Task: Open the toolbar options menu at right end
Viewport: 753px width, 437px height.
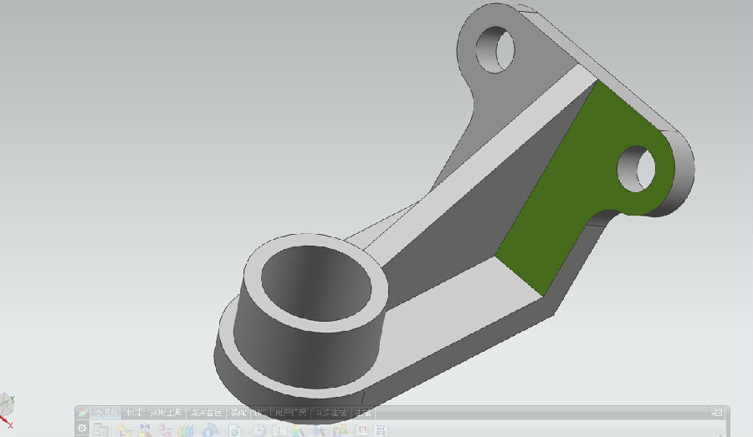Action: (x=717, y=413)
